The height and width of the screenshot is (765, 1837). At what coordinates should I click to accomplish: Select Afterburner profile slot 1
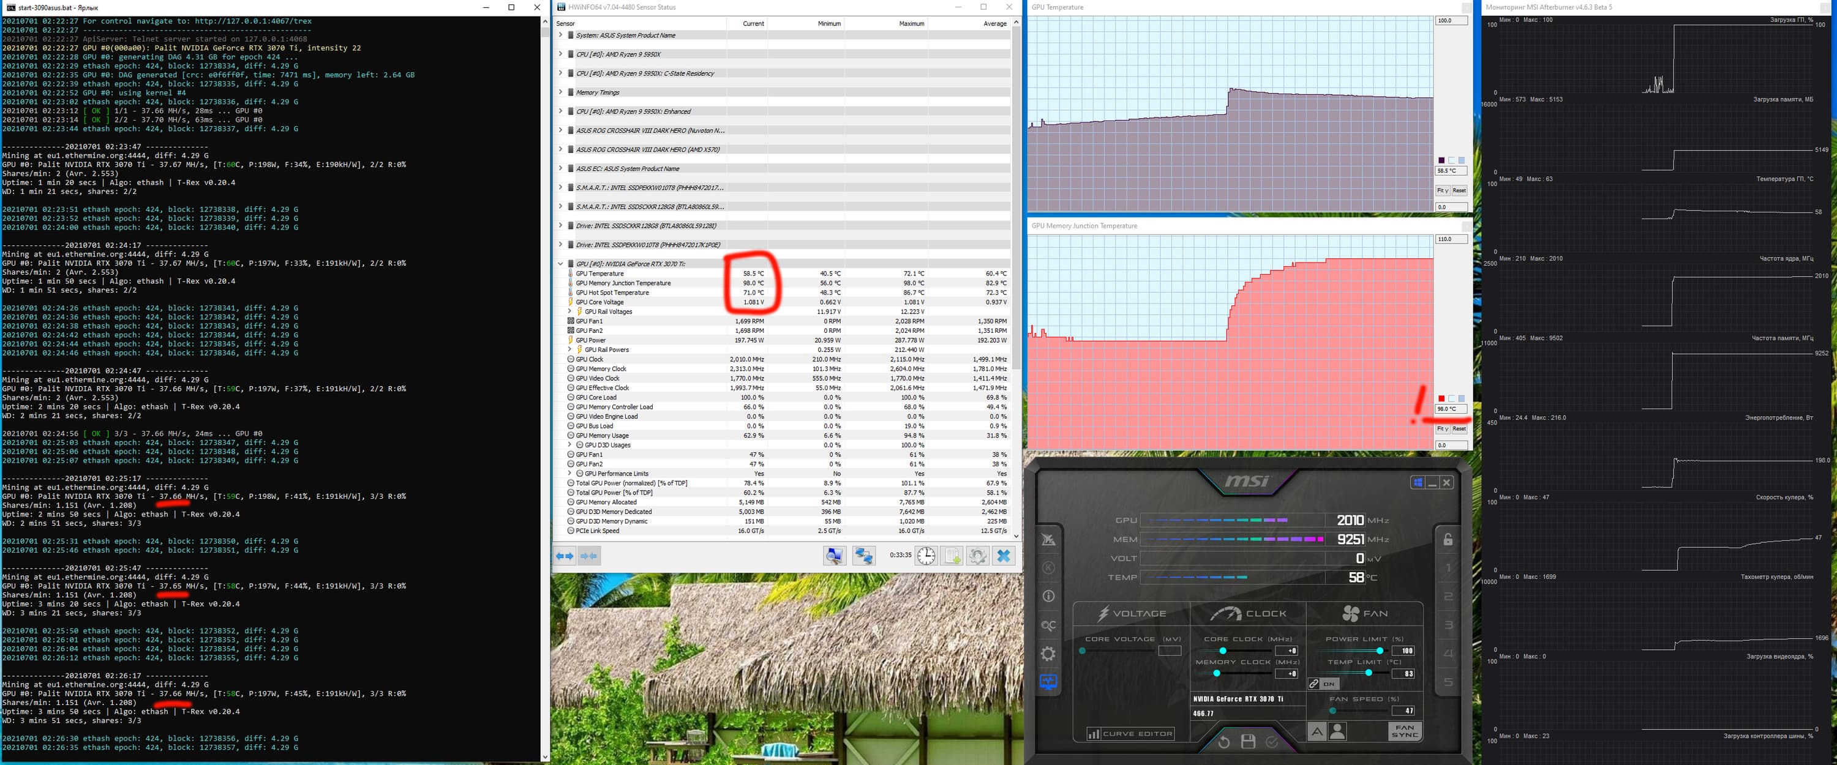point(1448,568)
